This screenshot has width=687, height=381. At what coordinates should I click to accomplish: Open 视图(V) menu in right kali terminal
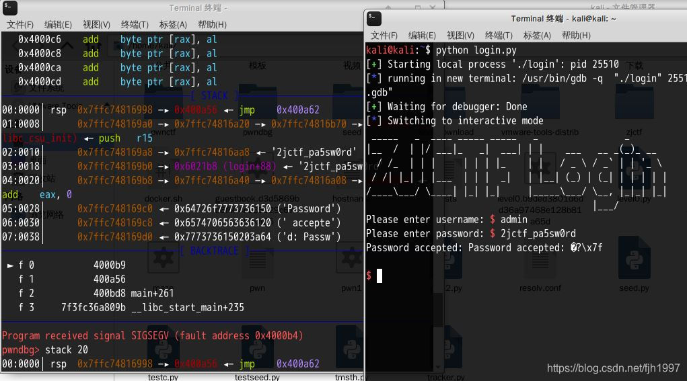pos(460,35)
